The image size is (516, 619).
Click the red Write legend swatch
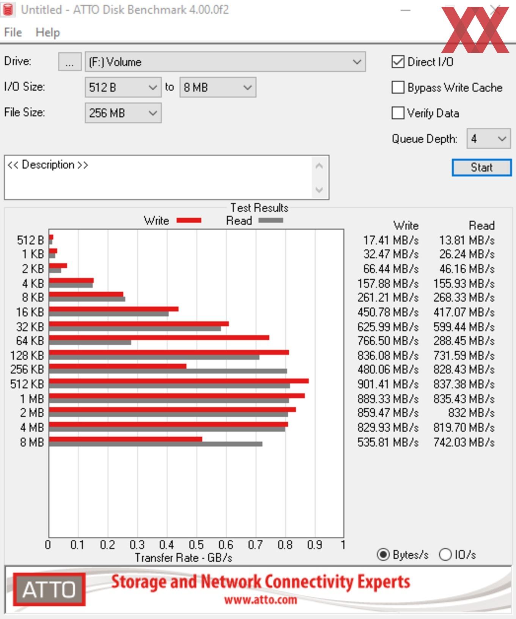[189, 221]
